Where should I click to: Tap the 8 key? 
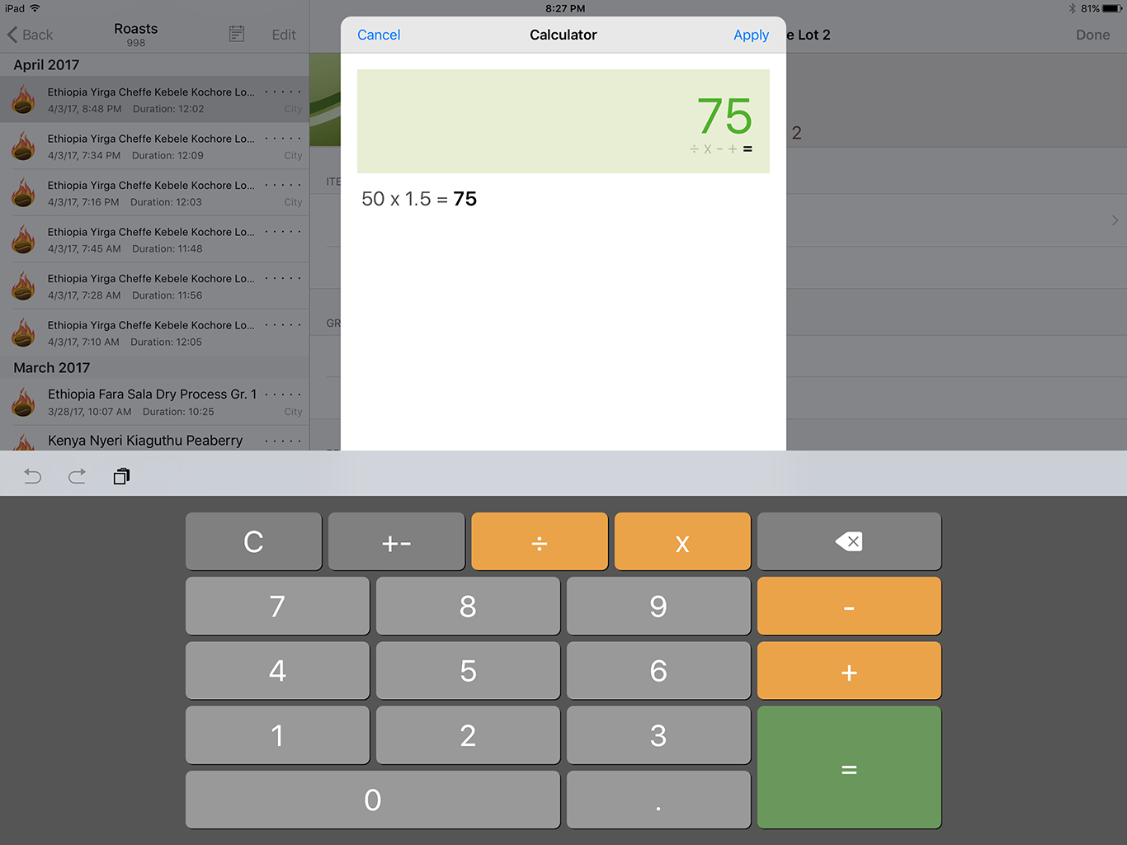(468, 606)
